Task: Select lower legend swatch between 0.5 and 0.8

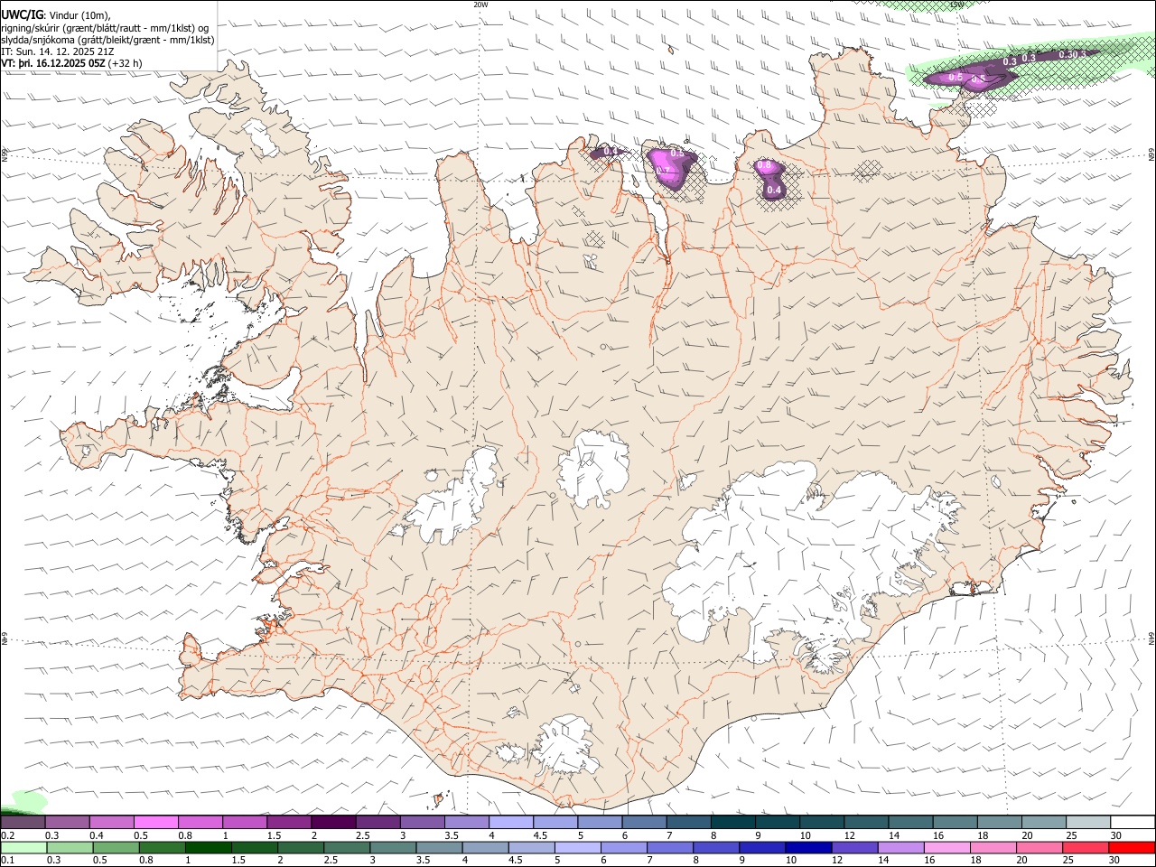Action: [116, 847]
